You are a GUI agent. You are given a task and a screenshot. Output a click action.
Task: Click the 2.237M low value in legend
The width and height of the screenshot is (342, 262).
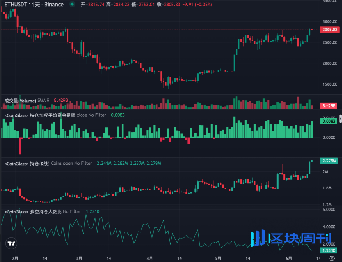(137, 163)
